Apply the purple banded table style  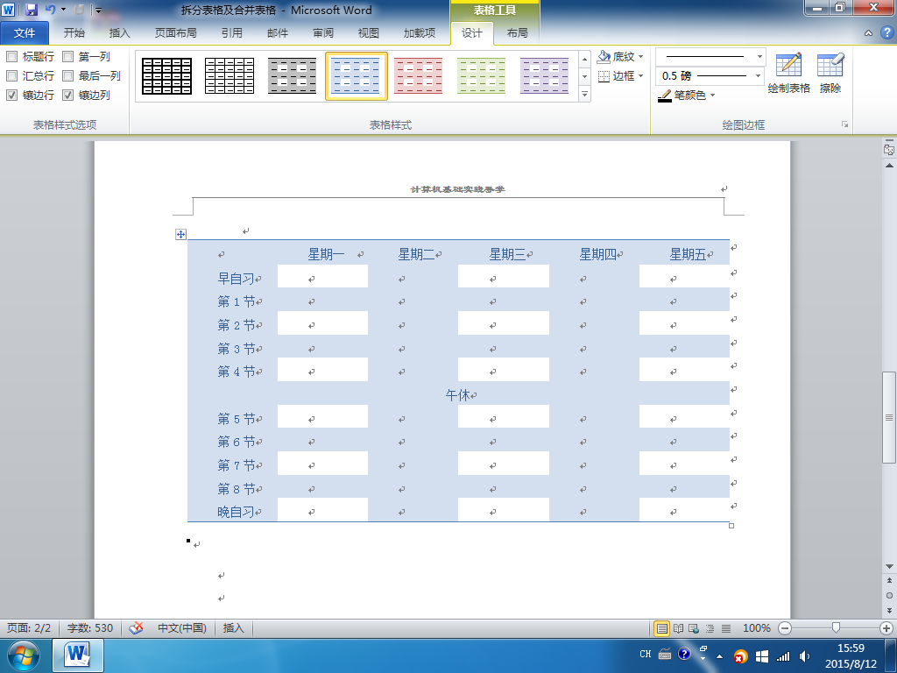[544, 76]
